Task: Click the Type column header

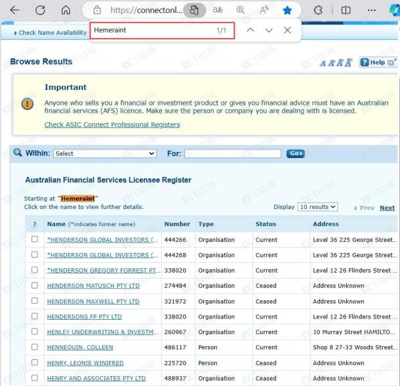Action: point(206,224)
